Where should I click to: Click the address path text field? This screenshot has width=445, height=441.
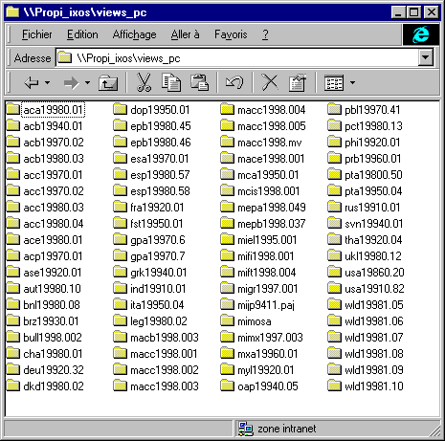(x=237, y=58)
